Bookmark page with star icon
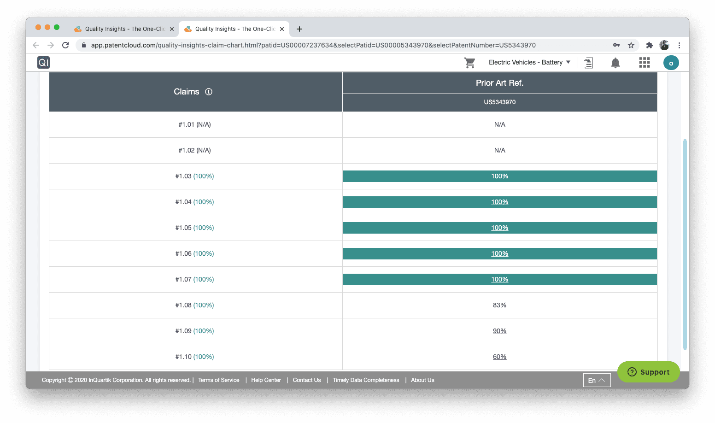The width and height of the screenshot is (715, 423). (631, 45)
